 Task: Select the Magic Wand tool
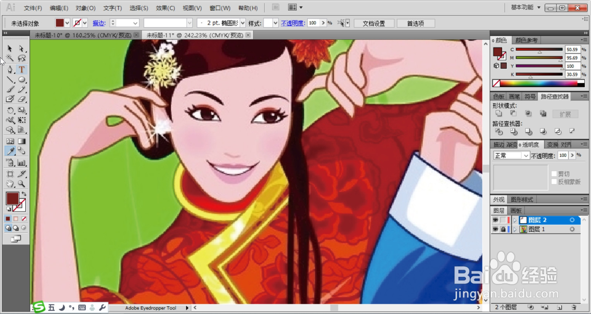tap(10, 58)
